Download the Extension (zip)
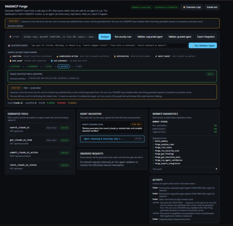This screenshot has width=233, height=226. [x=192, y=7]
